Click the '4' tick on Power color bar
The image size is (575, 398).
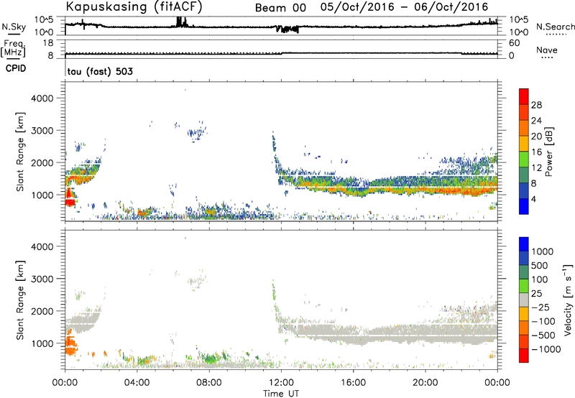point(534,199)
